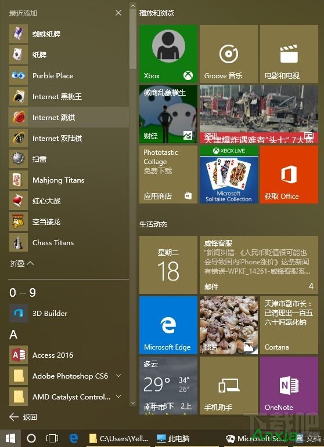The width and height of the screenshot is (324, 447).
Task: Collapse recently added list via 折叠
Action: click(21, 263)
